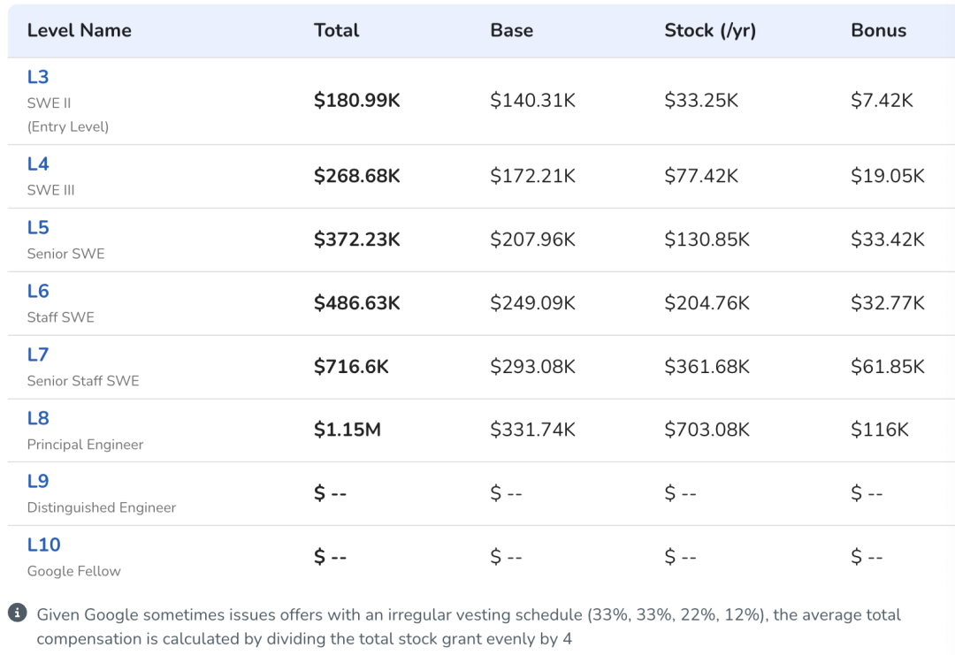
Task: Select the $77.42K stock value
Action: (x=701, y=176)
